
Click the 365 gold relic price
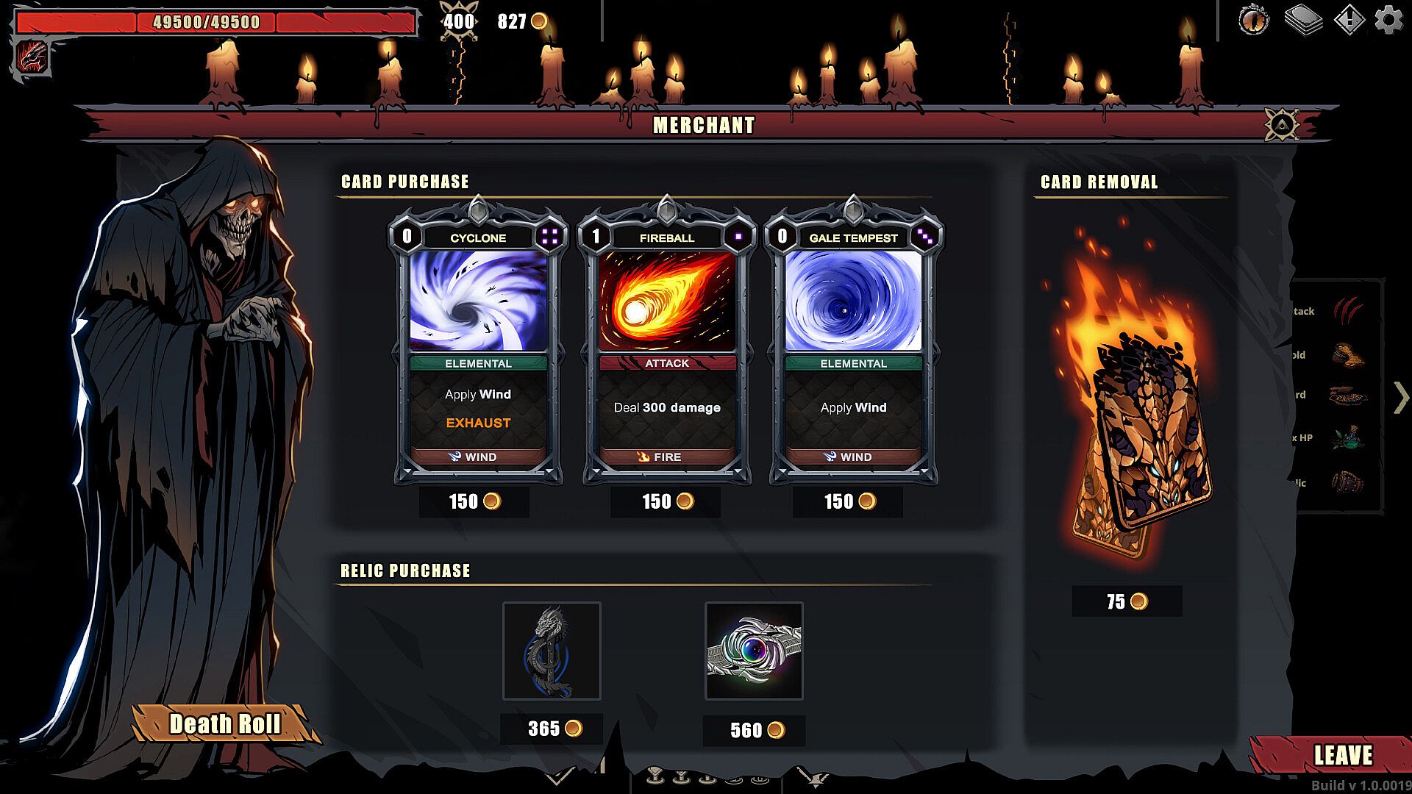(x=552, y=729)
